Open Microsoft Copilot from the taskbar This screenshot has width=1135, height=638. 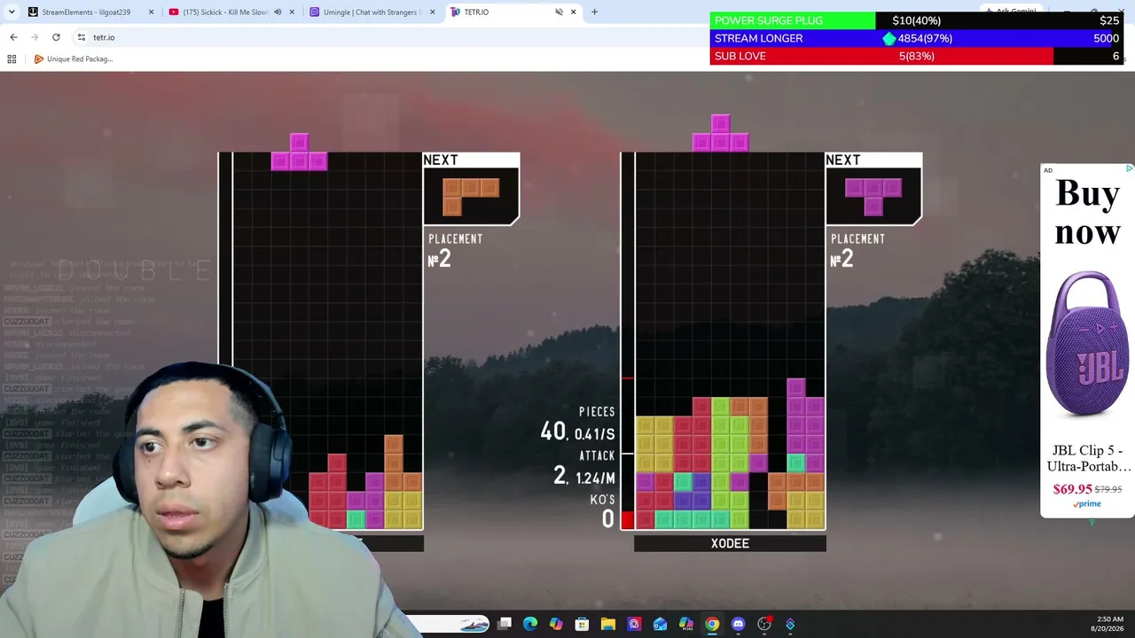pyautogui.click(x=556, y=624)
